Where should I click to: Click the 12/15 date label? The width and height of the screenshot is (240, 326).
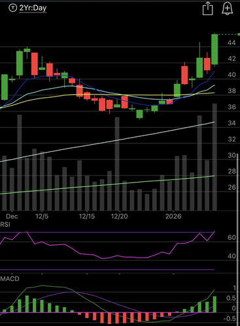[x=87, y=216]
